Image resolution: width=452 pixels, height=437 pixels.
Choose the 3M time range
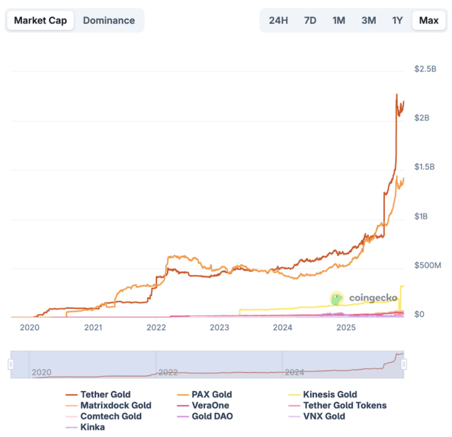[368, 21]
